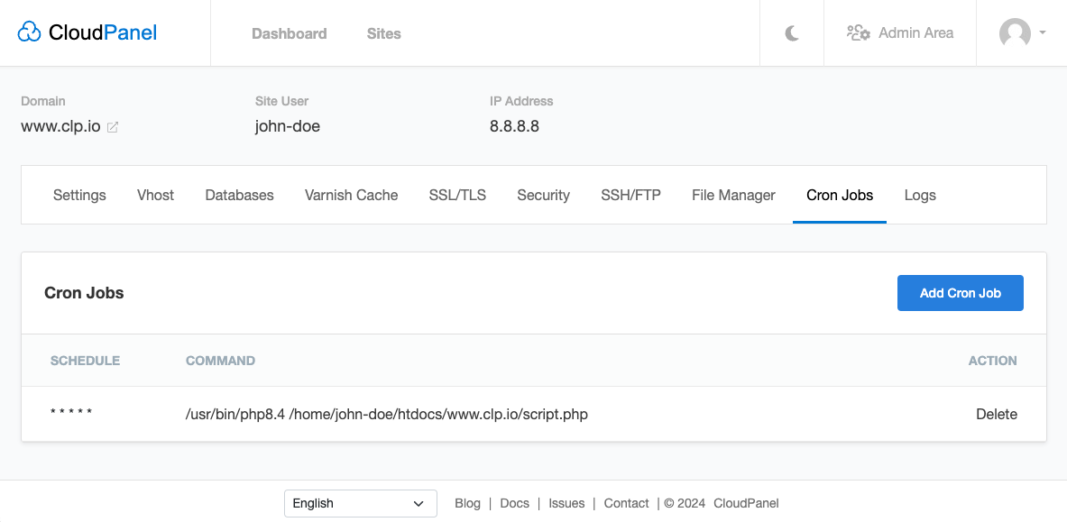Open the Docs footer link
The height and width of the screenshot is (522, 1067).
[x=514, y=503]
